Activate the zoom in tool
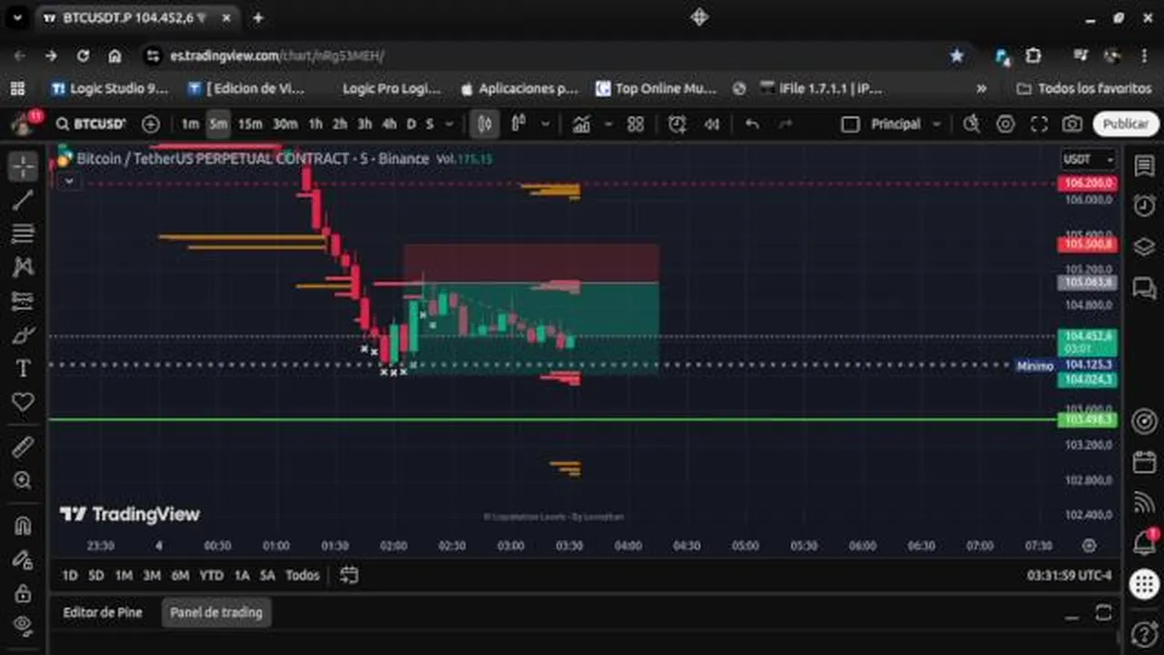The width and height of the screenshot is (1164, 655). (x=23, y=480)
